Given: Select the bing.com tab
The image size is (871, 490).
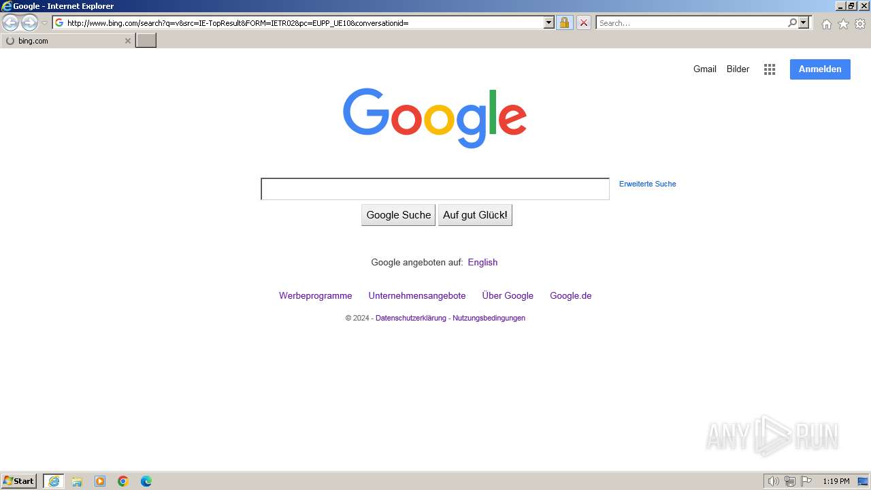Looking at the screenshot, I should coord(67,41).
